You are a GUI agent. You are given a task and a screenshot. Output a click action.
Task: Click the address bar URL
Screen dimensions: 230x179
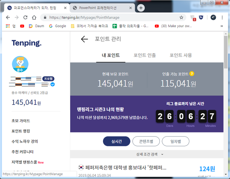(84, 17)
